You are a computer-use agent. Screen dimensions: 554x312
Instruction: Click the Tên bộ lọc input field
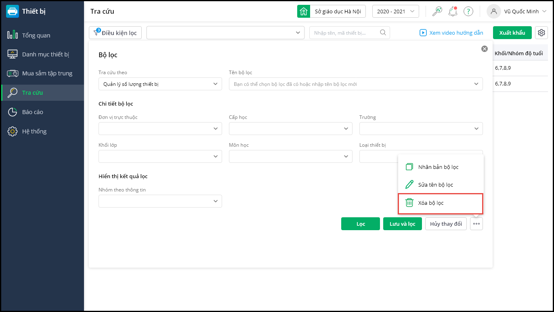[351, 84]
